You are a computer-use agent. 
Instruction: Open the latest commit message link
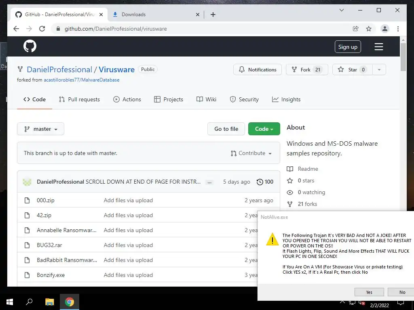143,182
